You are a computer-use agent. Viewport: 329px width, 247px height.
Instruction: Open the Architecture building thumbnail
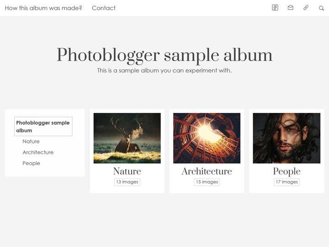point(207,138)
